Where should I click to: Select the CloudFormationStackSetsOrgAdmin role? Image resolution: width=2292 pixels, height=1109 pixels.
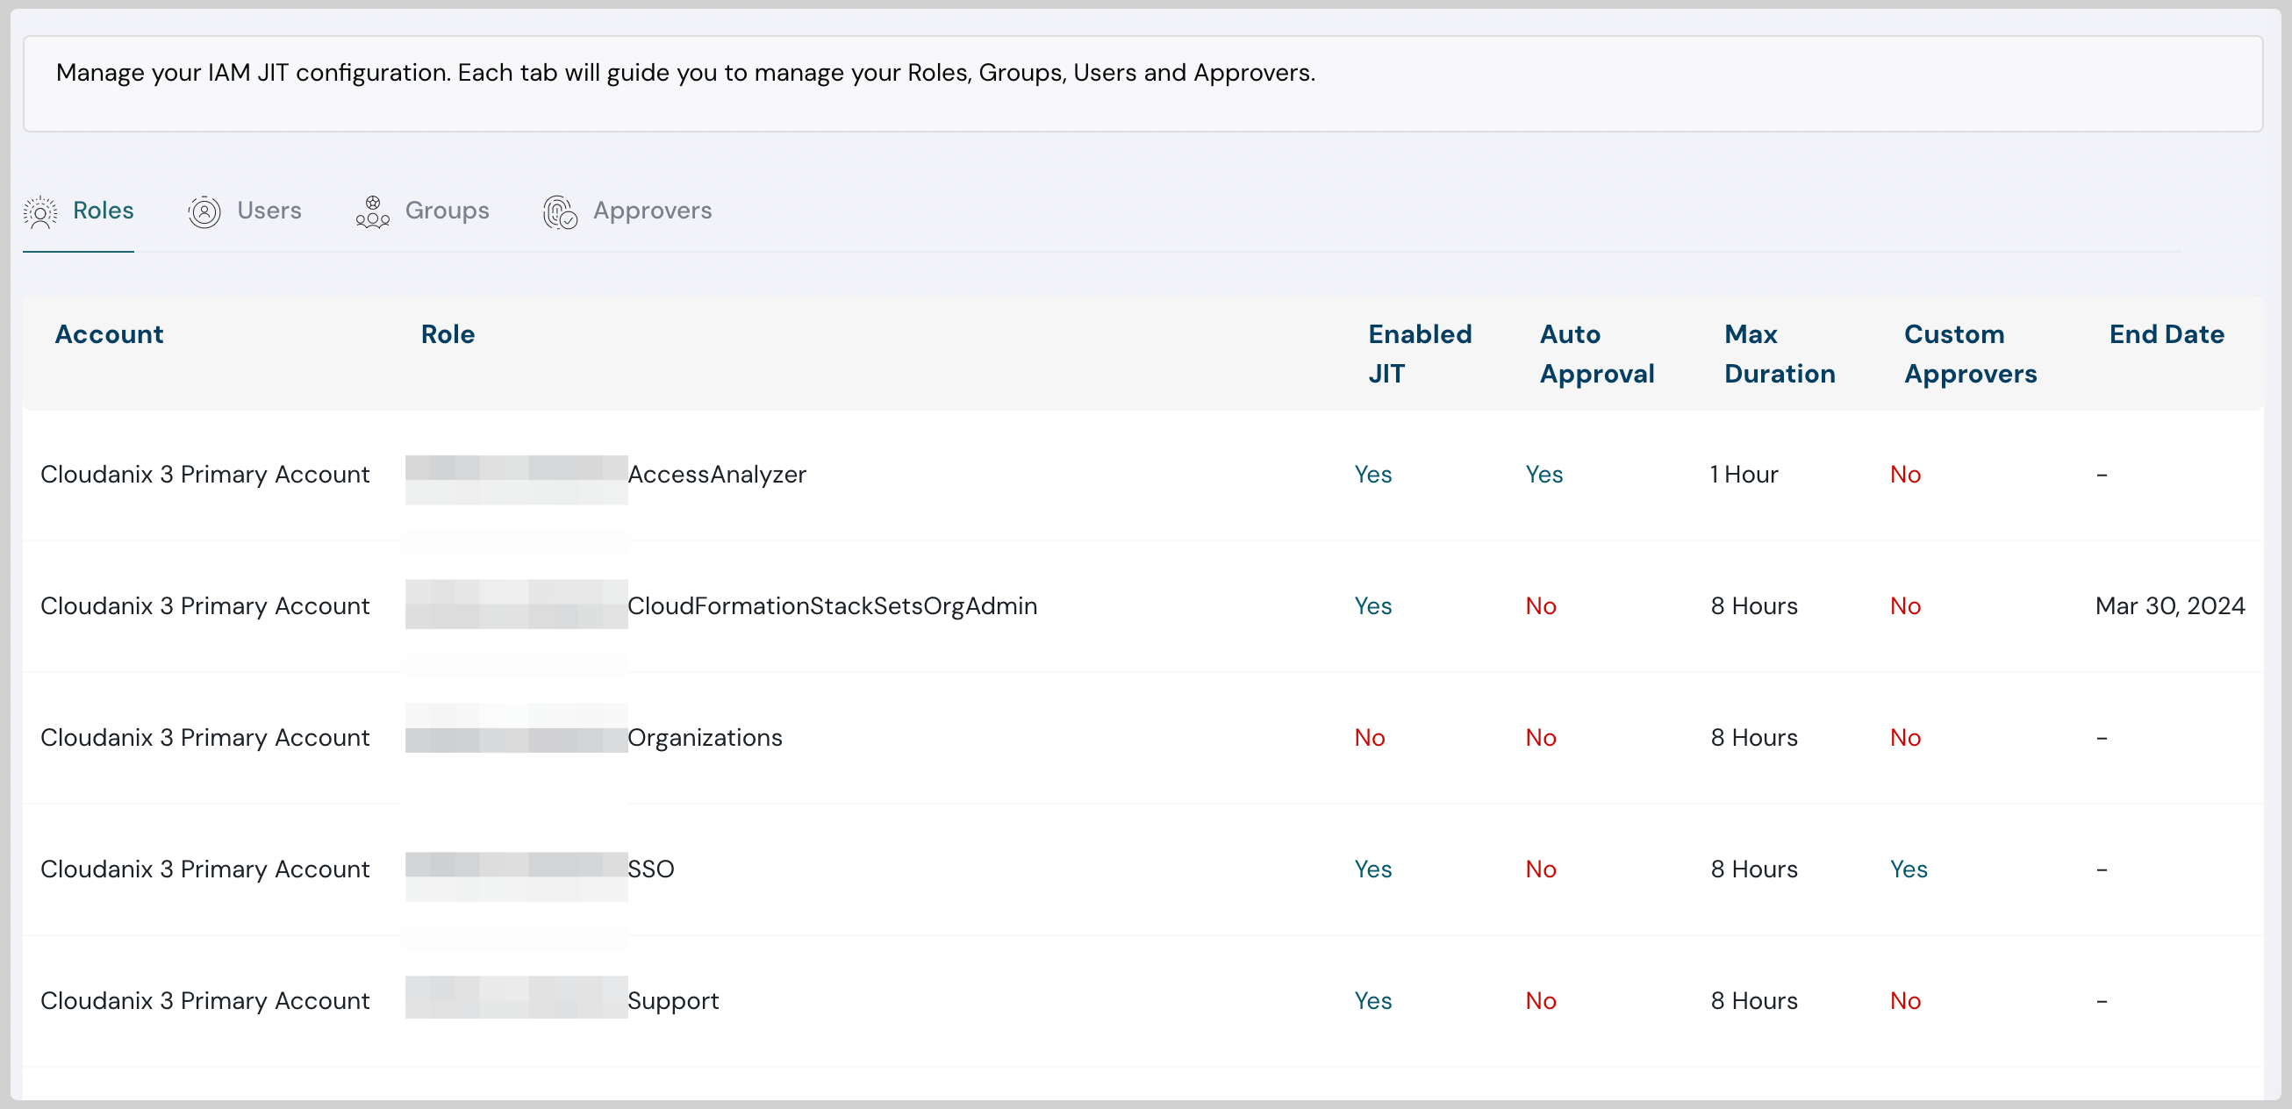[x=832, y=606]
